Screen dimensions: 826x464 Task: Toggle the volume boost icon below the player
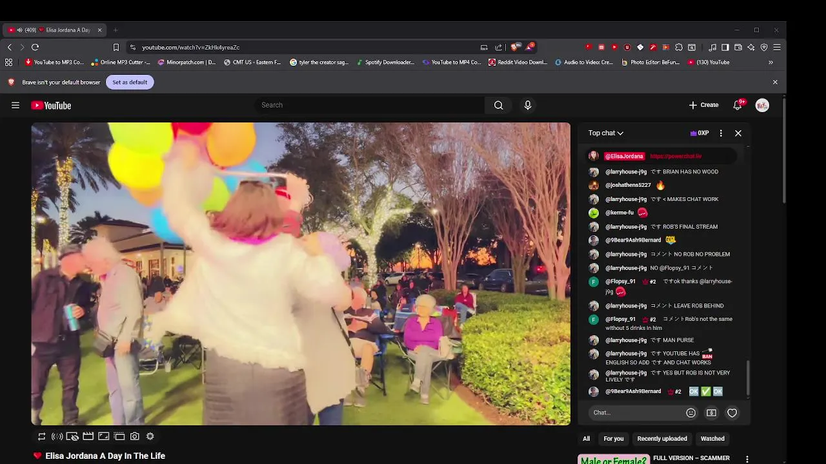coord(57,436)
